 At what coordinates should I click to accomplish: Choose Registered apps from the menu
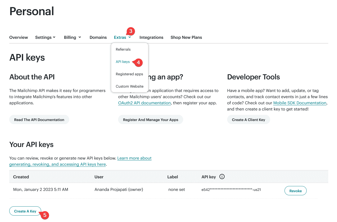pyautogui.click(x=129, y=74)
